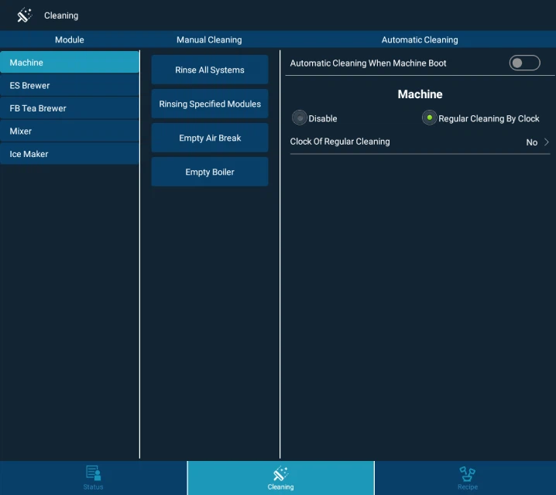Image resolution: width=556 pixels, height=495 pixels.
Task: Open the Clock Of Regular Cleaning row
Action: tap(418, 142)
